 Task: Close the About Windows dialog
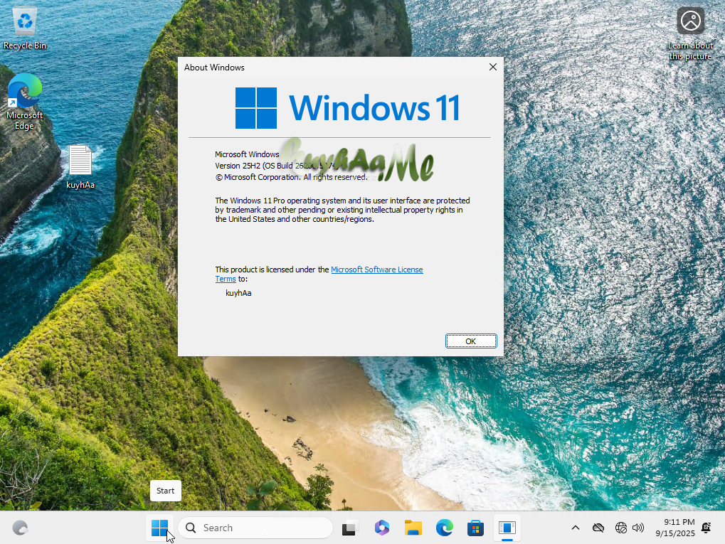pos(493,67)
